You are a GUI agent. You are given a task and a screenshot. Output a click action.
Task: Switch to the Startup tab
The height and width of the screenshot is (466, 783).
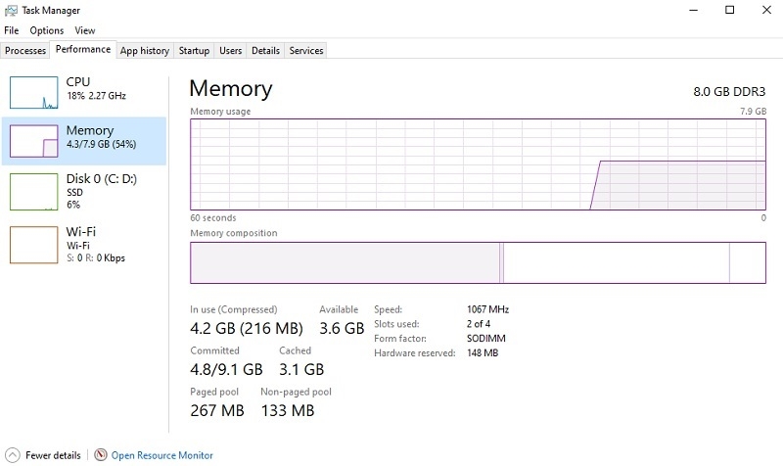point(194,50)
